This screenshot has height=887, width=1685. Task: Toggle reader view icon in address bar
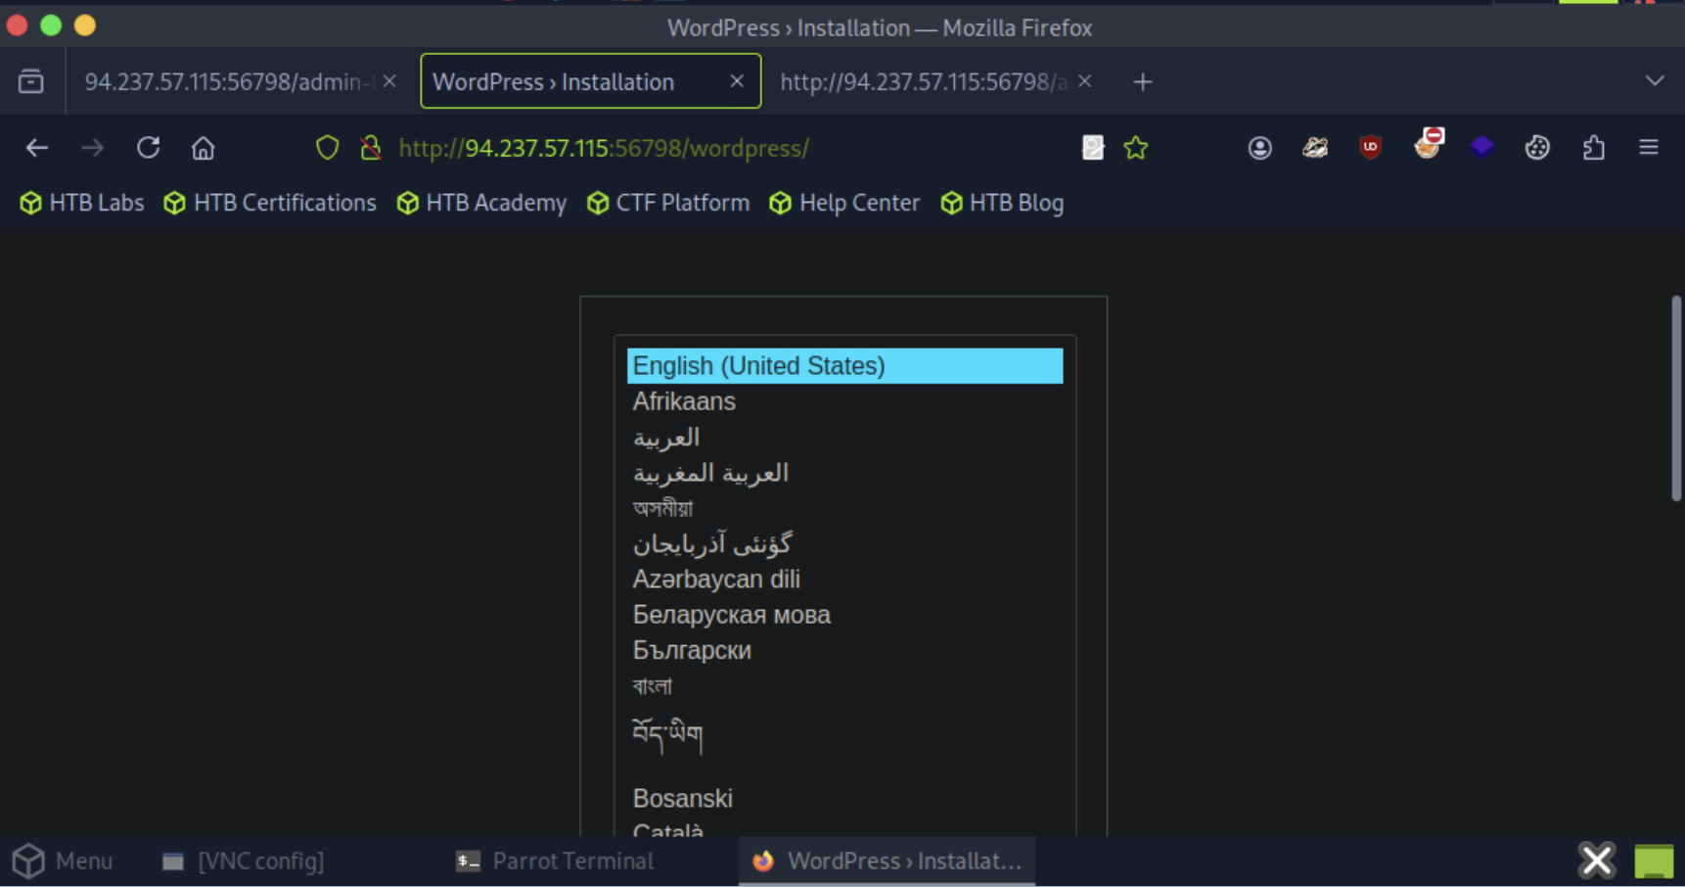click(x=1092, y=148)
